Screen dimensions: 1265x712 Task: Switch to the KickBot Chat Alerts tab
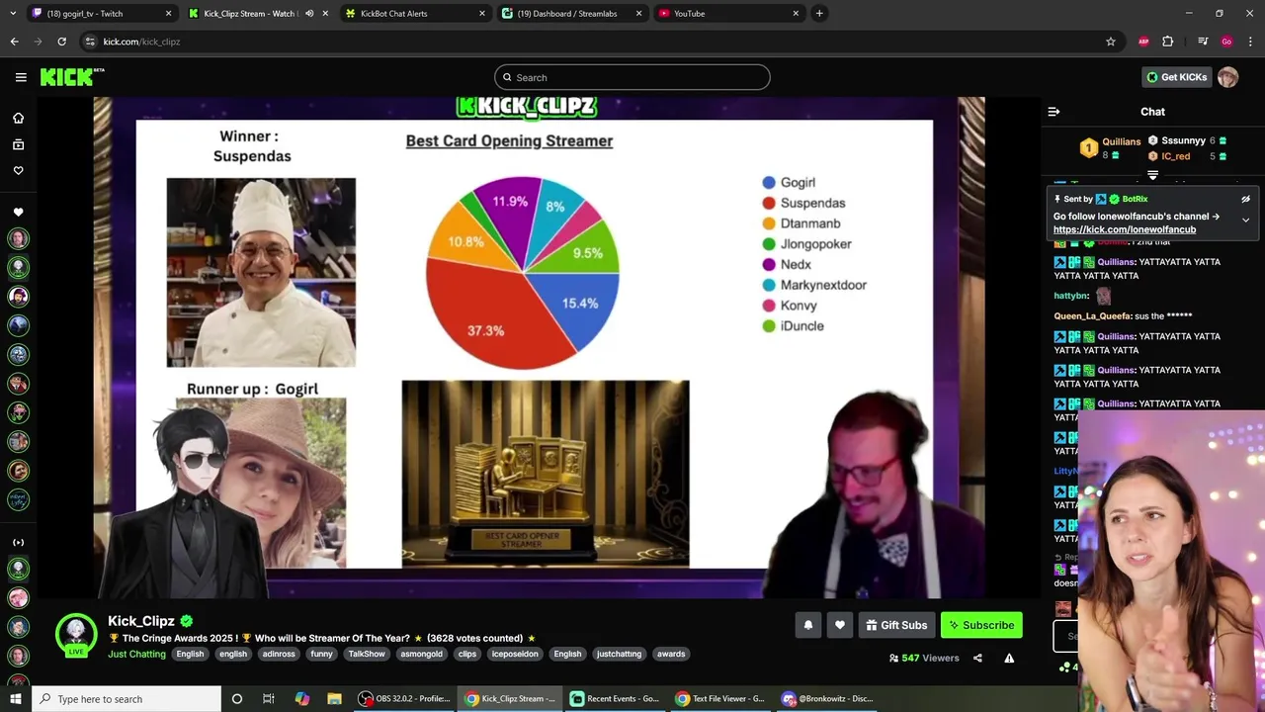tap(415, 14)
